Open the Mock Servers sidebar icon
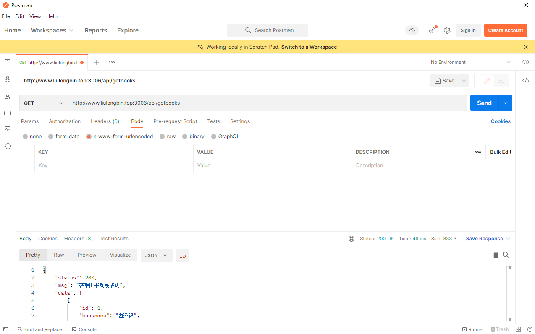The height and width of the screenshot is (334, 535). [x=8, y=113]
